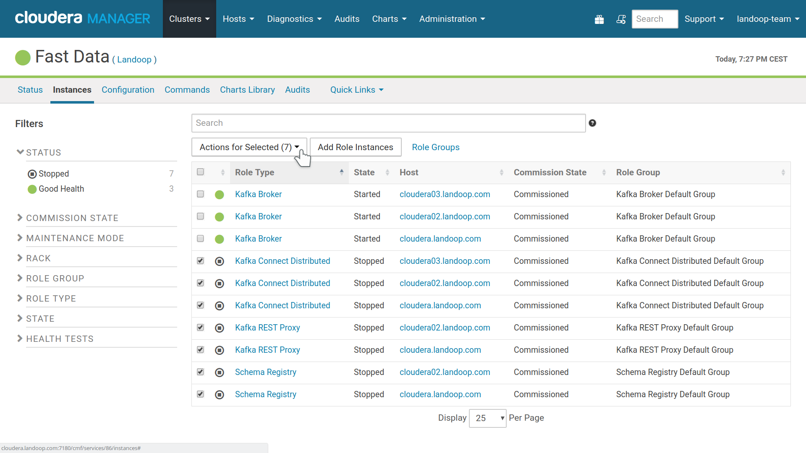Viewport: 806px width, 453px height.
Task: Expand the MAINTENANCE MODE filter
Action: [71, 238]
